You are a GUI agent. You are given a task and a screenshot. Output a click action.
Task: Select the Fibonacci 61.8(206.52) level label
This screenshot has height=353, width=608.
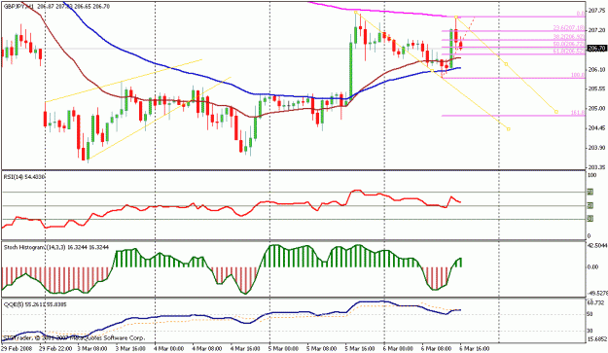click(568, 52)
